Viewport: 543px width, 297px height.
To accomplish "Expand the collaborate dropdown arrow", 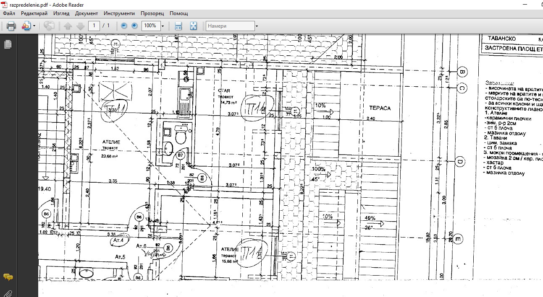I will pos(34,26).
